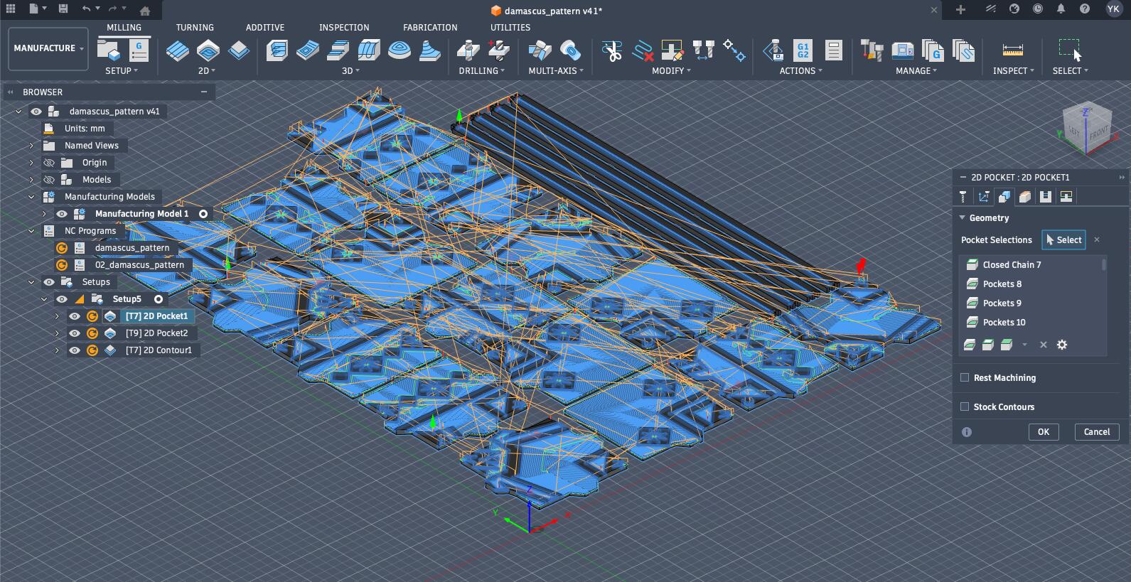1131x582 pixels.
Task: Toggle visibility of the Models folder
Action: pos(49,180)
